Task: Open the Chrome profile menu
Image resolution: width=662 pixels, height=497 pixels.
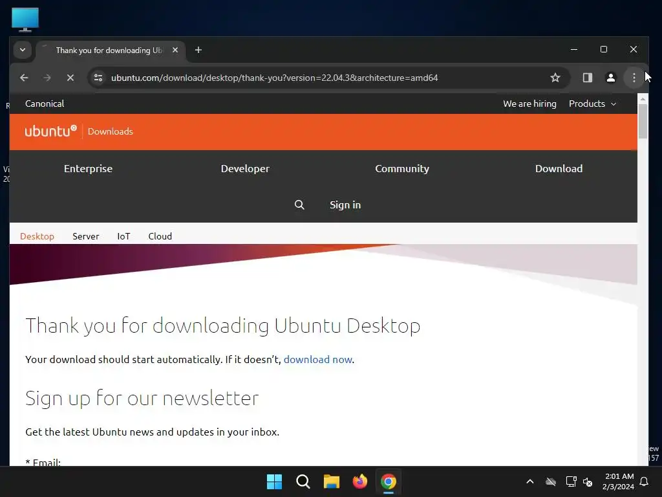Action: point(610,78)
